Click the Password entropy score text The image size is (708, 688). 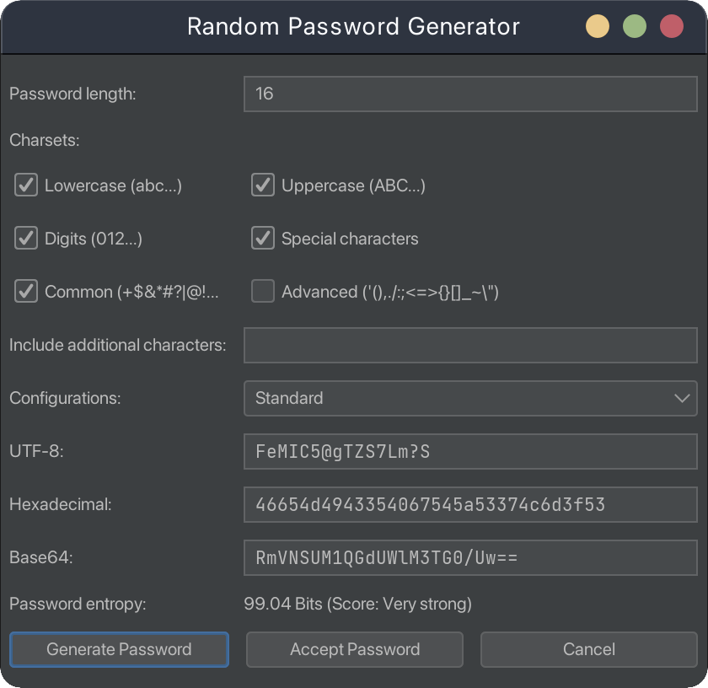click(x=358, y=604)
